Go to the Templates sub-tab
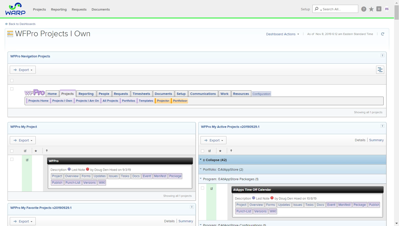This screenshot has height=226, width=399. pyautogui.click(x=146, y=101)
